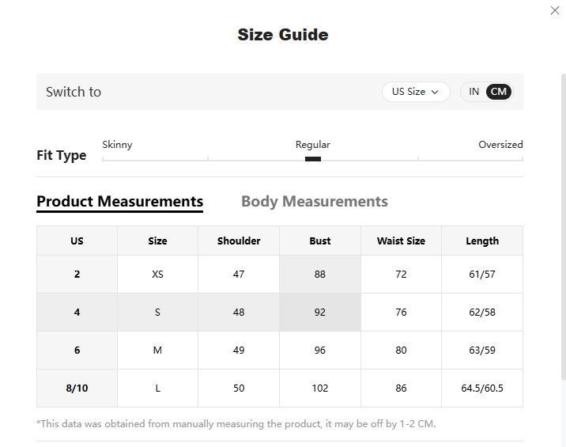Click waist value 80

pyautogui.click(x=401, y=350)
